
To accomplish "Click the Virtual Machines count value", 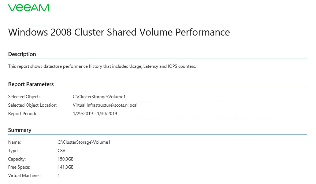I will coord(59,176).
